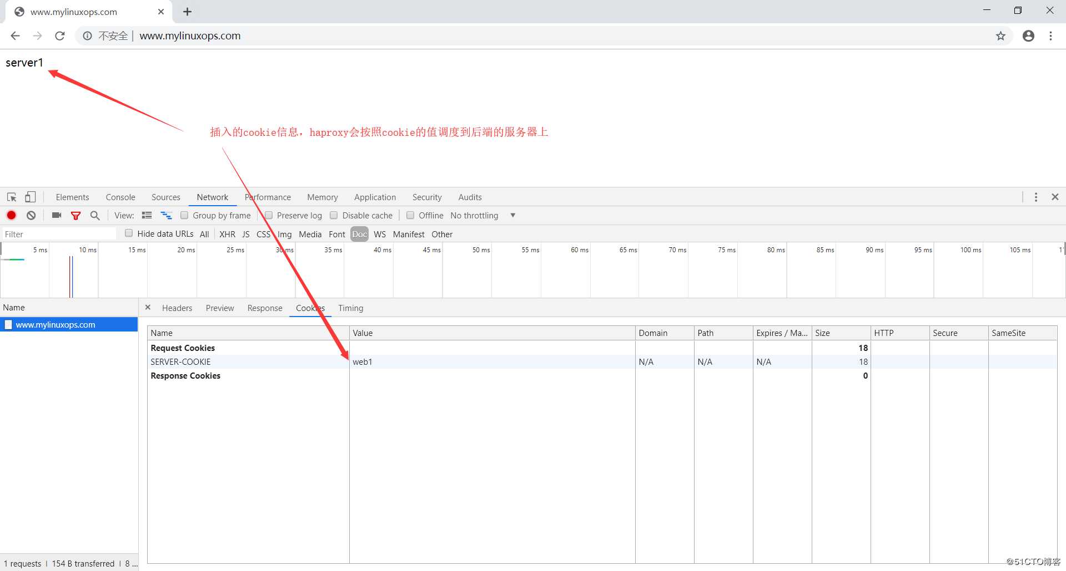Viewport: 1066px width, 571px height.
Task: Close the request details pane
Action: (x=148, y=308)
